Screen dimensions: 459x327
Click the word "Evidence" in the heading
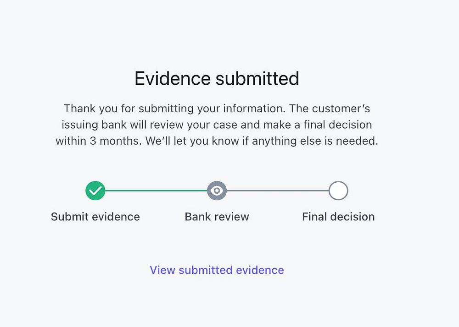click(173, 79)
